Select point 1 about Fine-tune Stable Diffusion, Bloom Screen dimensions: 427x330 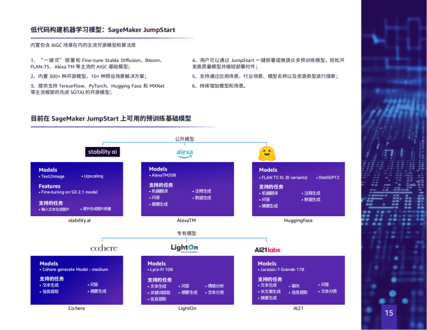pos(97,63)
